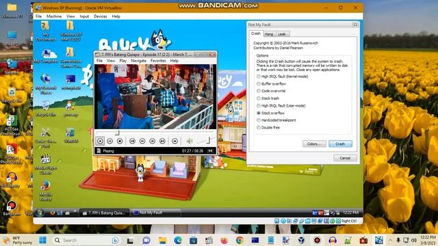
Task: Open the Favorites menu in media player
Action: (158, 61)
